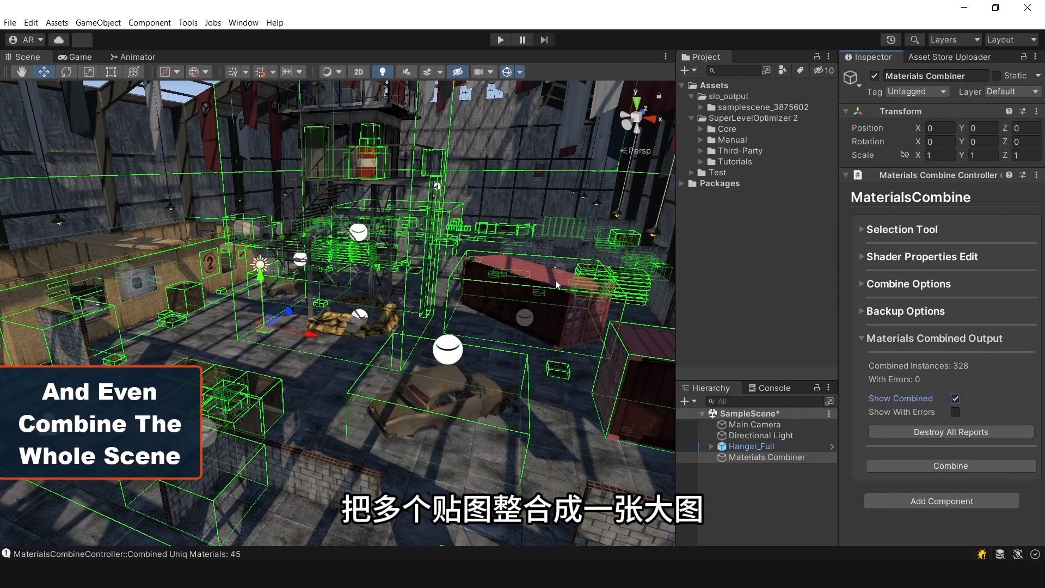1045x588 pixels.
Task: Toggle scene audio speaker icon
Action: coord(407,72)
